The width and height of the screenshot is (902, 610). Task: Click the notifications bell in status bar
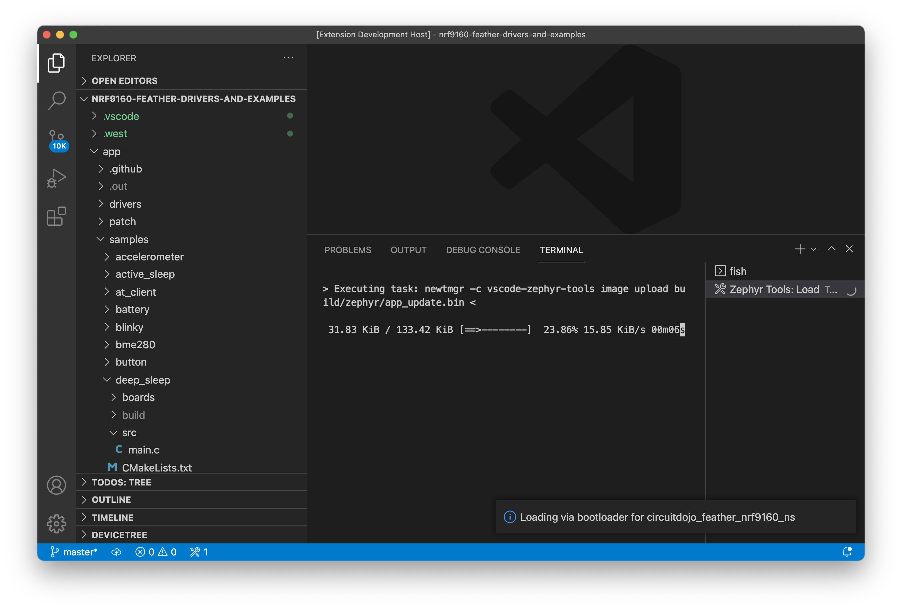[x=847, y=552]
